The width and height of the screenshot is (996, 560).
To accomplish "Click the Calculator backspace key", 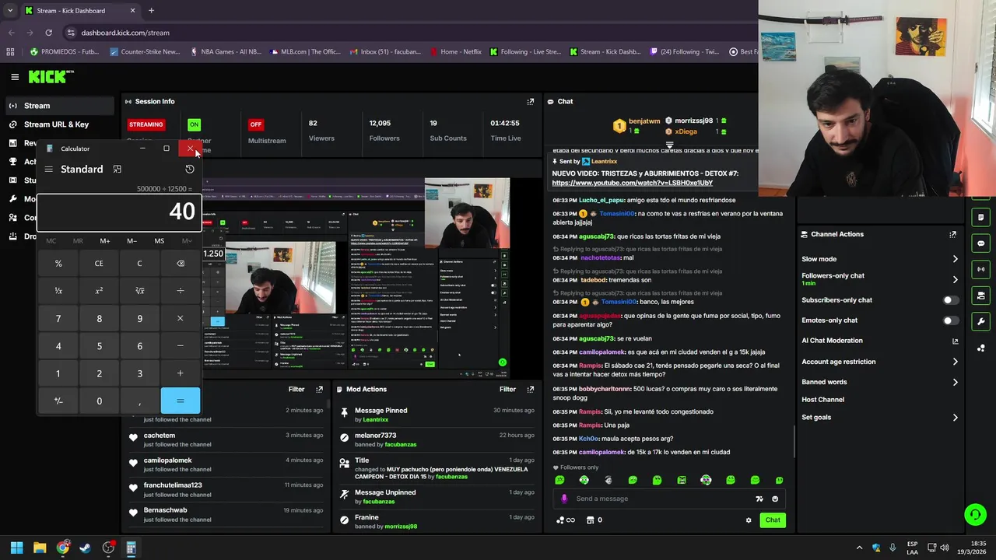I will pyautogui.click(x=180, y=263).
